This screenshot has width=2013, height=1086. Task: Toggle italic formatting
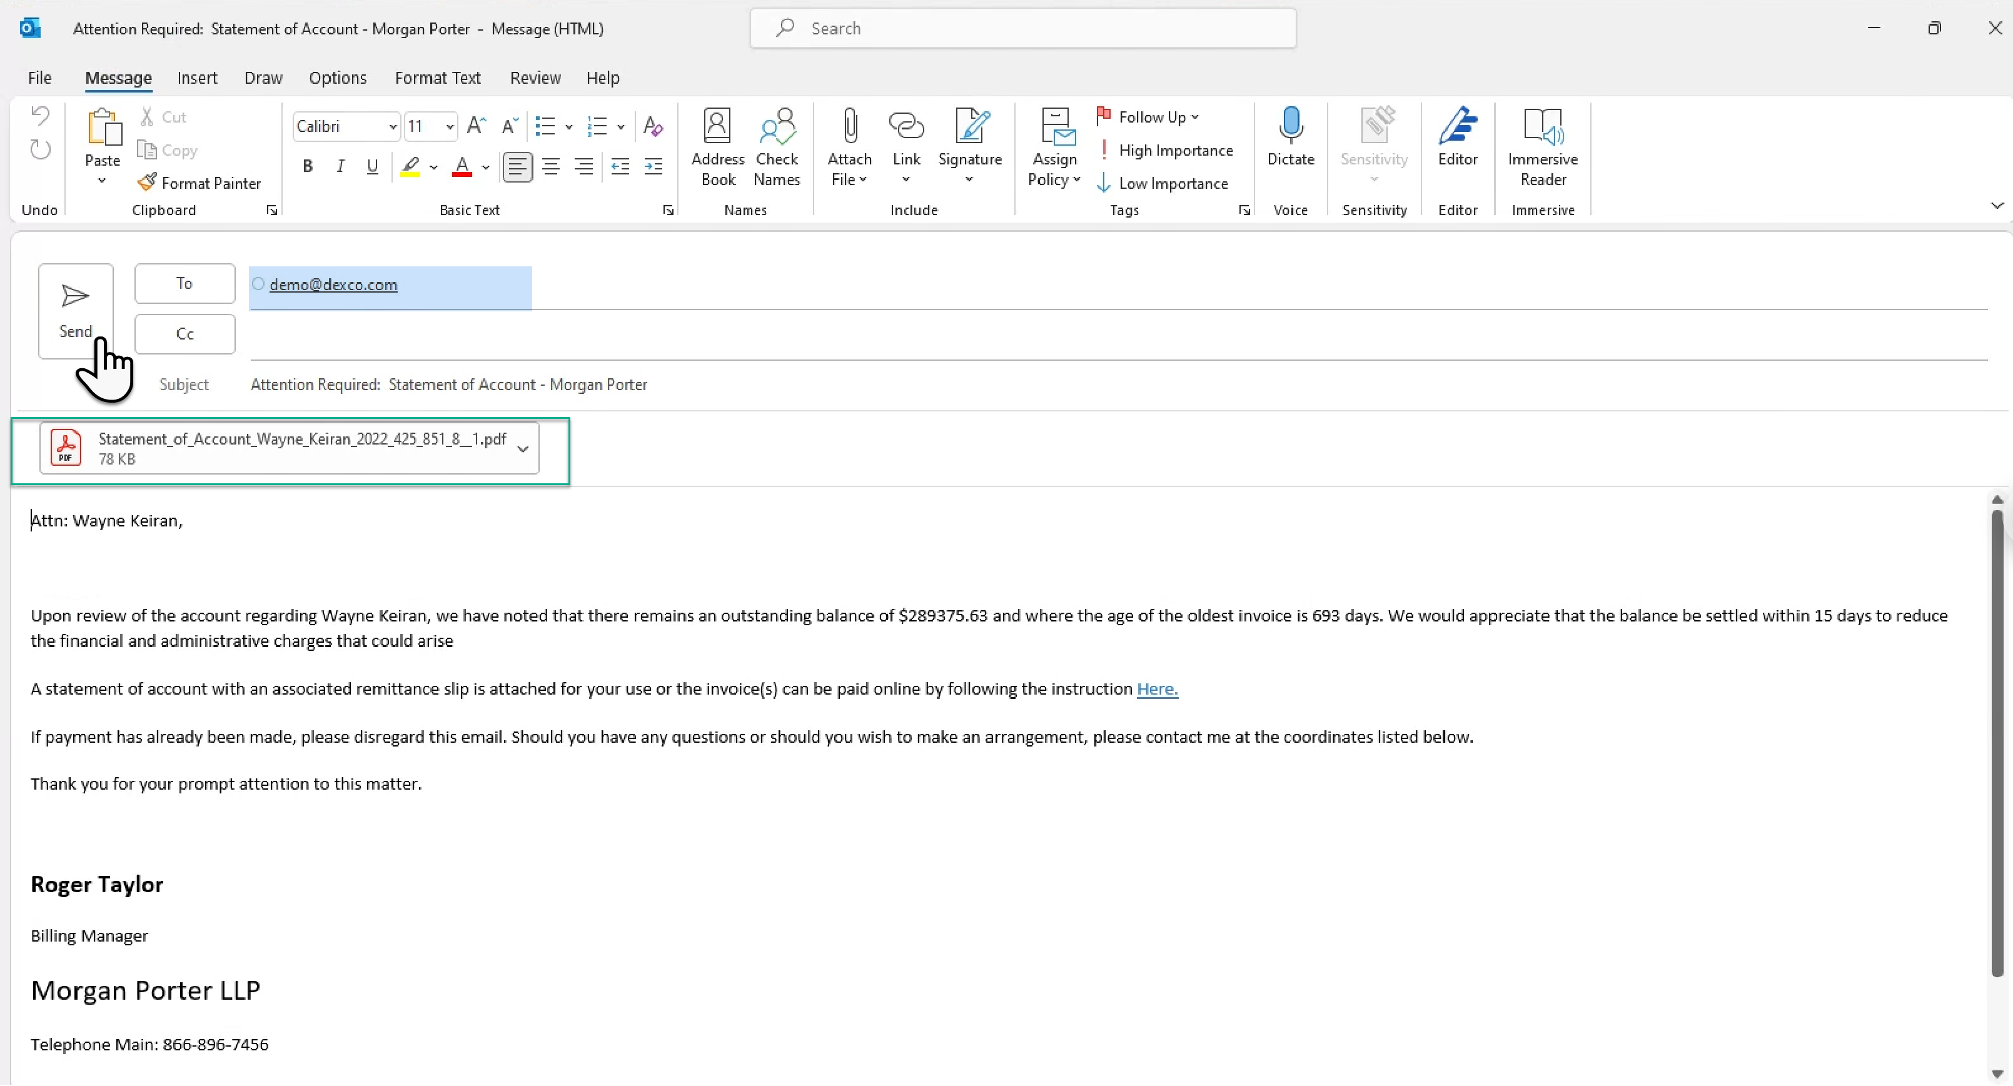point(340,166)
